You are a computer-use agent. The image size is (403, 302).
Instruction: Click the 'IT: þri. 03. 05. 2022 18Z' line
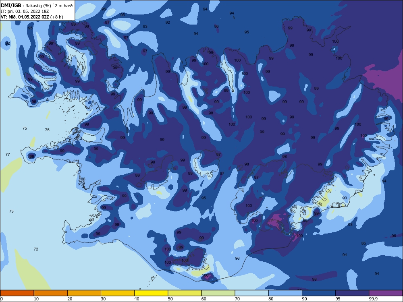25,11
